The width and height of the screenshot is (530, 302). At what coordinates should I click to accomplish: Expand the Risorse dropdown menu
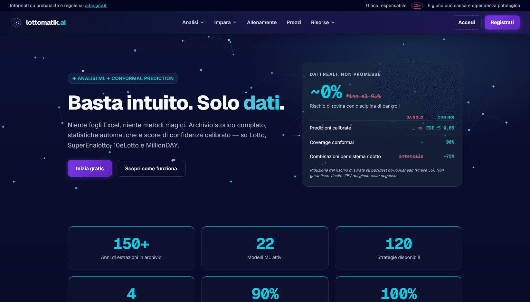(323, 22)
